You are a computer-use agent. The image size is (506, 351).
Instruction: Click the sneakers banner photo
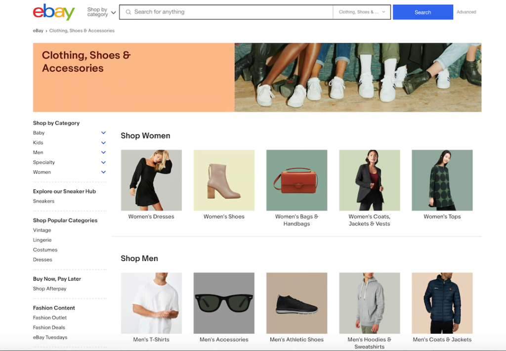[358, 78]
